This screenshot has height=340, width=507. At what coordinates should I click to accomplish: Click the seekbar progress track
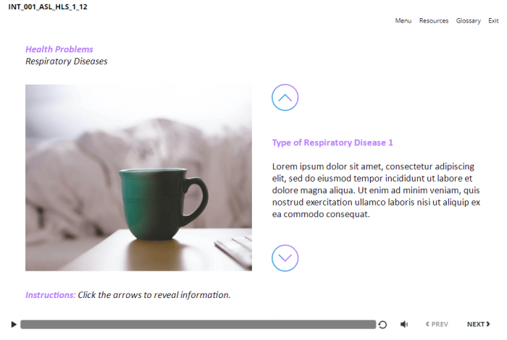click(x=198, y=324)
